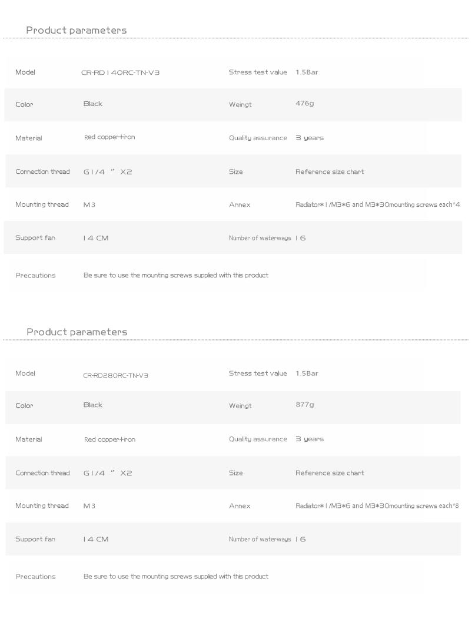Screen dimensions: 475x628
Task: Click the Support fan label in the first table
Action: (35, 238)
